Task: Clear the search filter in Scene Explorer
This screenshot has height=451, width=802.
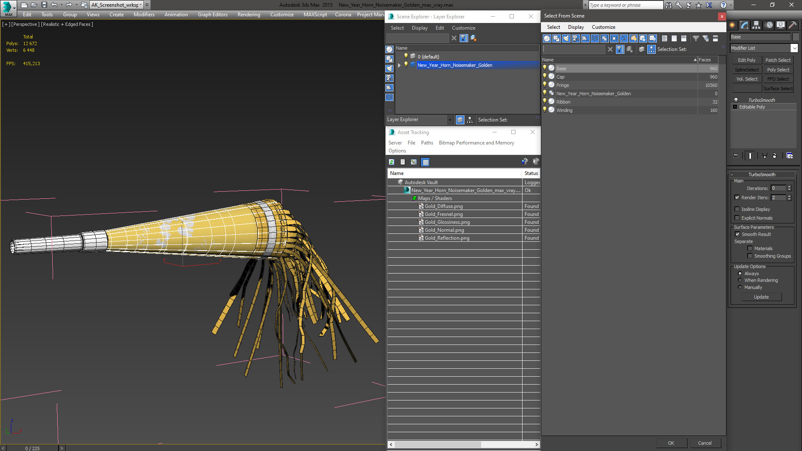Action: (454, 38)
